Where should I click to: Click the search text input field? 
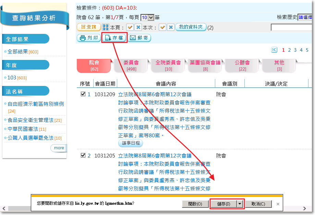point(291,27)
